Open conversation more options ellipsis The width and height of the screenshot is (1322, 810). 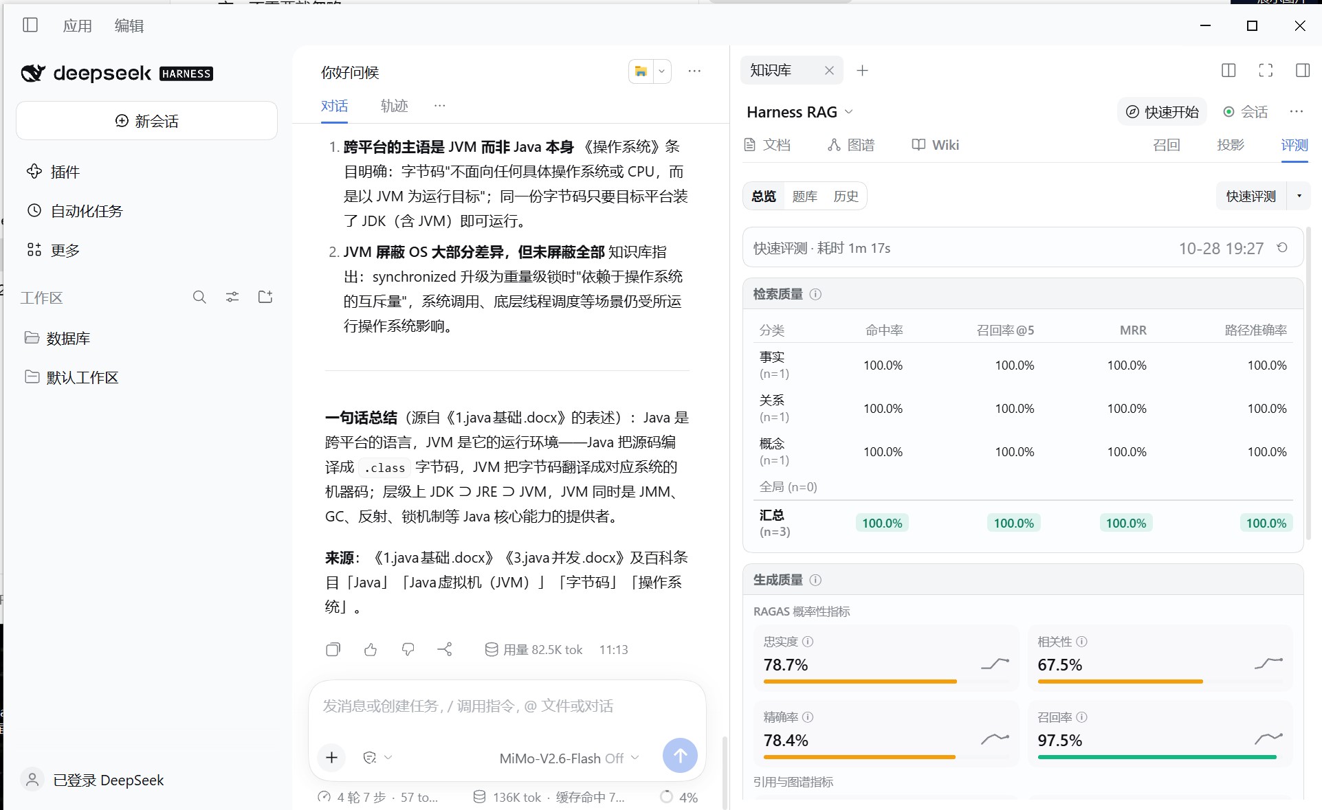[694, 71]
